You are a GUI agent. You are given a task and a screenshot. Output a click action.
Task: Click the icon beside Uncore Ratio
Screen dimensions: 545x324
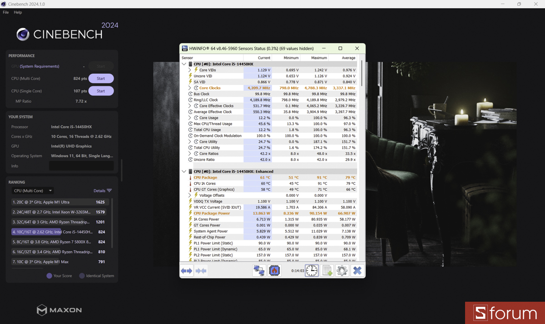(x=191, y=160)
